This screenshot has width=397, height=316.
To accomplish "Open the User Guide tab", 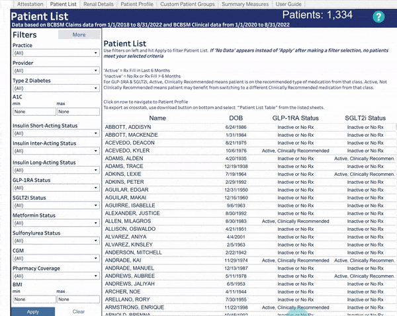I will coord(288,4).
